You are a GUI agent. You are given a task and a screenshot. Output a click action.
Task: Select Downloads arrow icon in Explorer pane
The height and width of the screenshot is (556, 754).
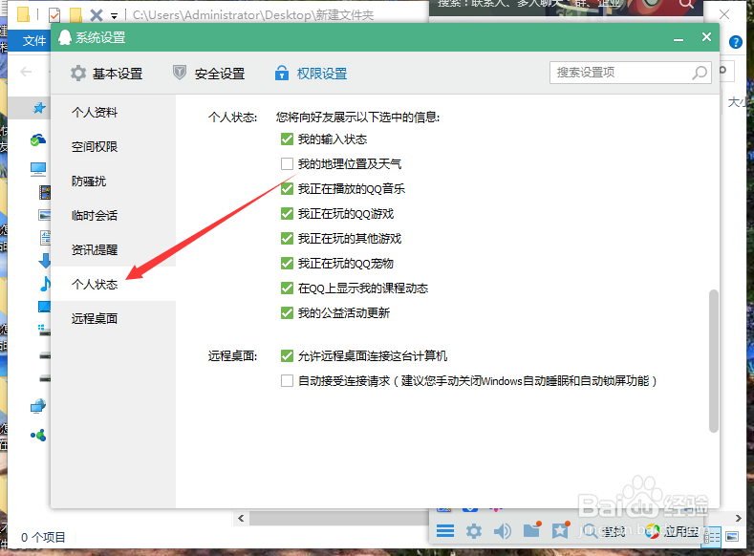tap(45, 261)
